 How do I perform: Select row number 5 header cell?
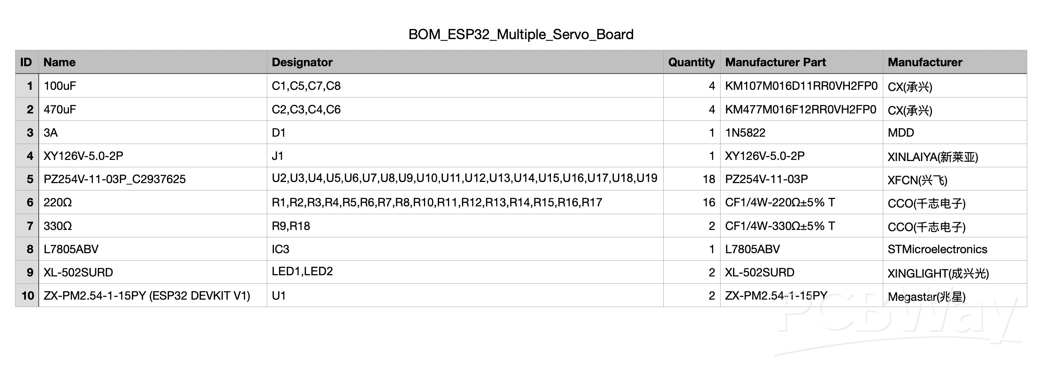coord(27,179)
